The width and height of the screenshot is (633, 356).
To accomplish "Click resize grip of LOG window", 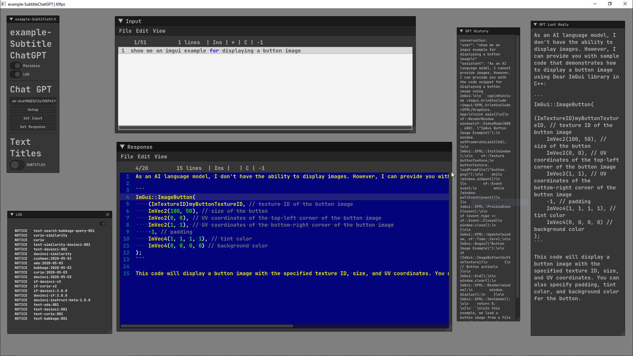I will coord(109,331).
